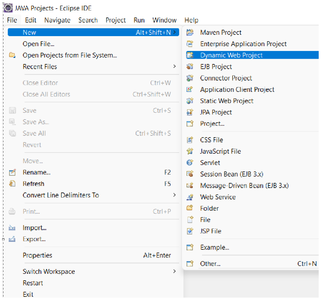Select Maven Project label
Viewport: 327px width, 306px height.
click(220, 32)
